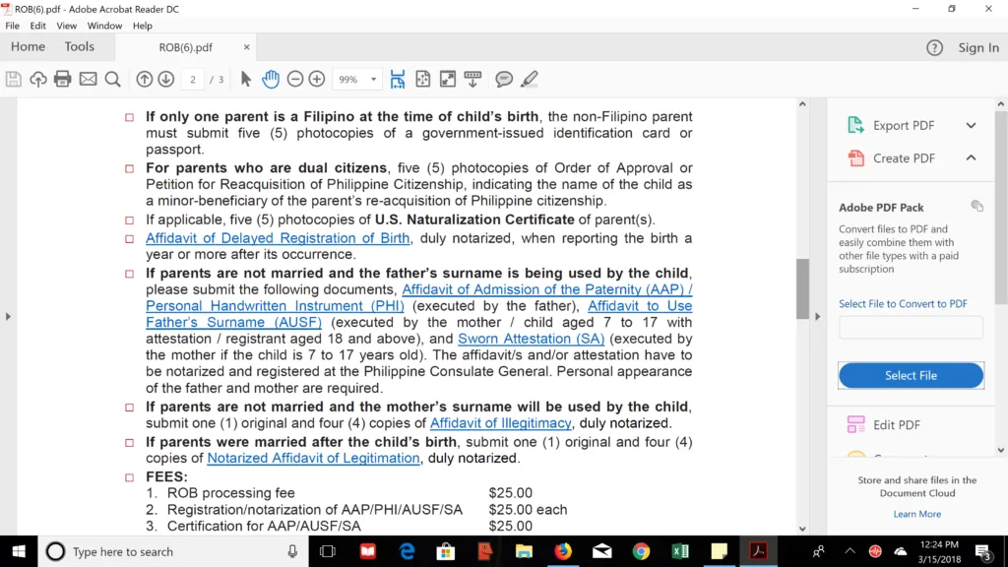Click the Zoom out minus icon
1008x567 pixels.
click(x=294, y=79)
